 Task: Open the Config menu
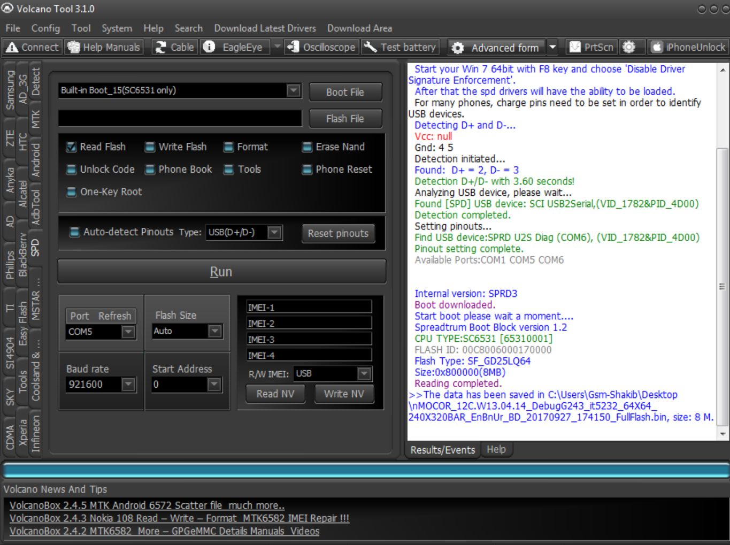click(x=45, y=28)
